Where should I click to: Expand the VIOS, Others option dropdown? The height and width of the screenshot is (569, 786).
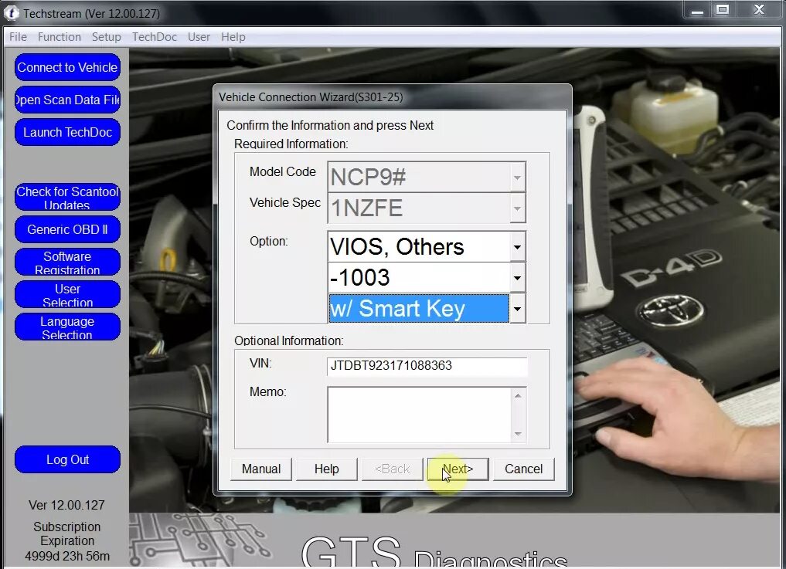point(517,246)
